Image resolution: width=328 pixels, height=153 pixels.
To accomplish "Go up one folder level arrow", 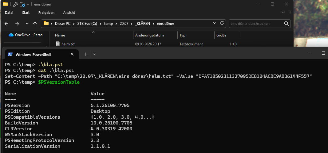I will click(x=35, y=24).
